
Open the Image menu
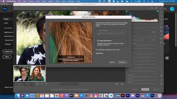(31, 1)
